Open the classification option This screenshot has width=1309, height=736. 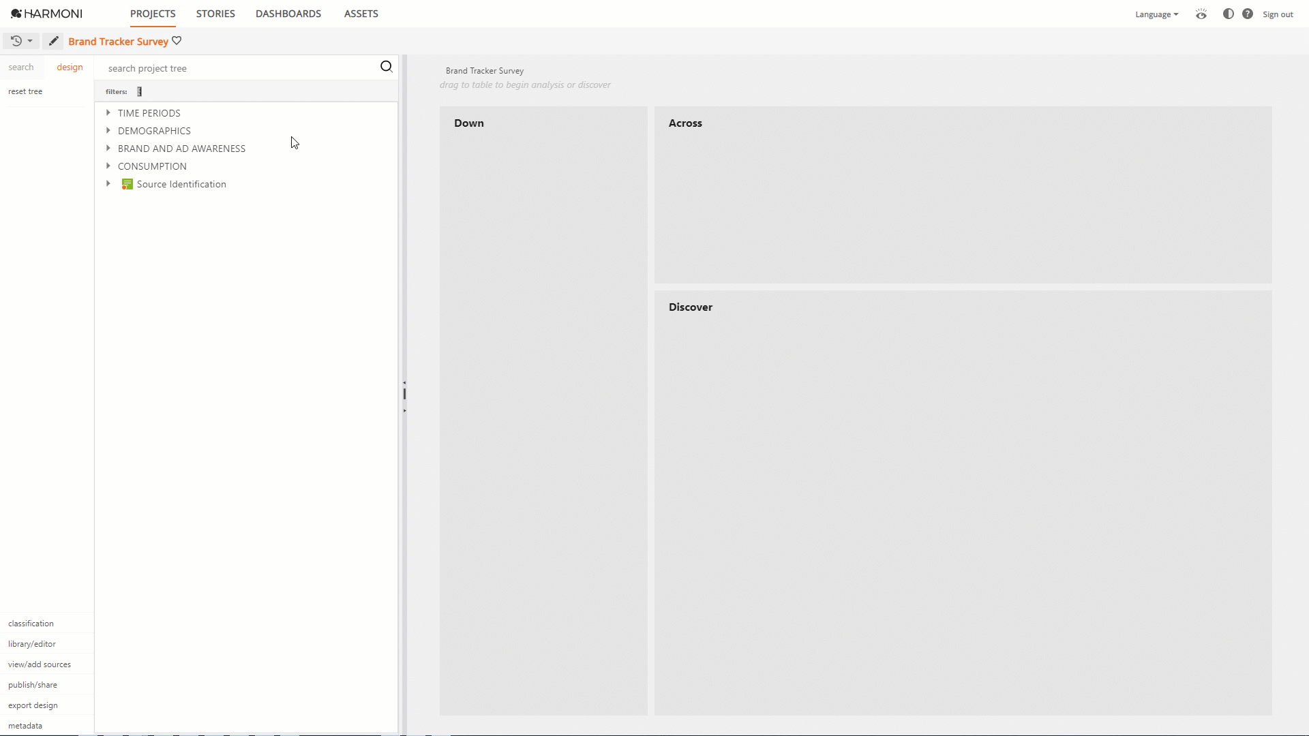tap(31, 624)
